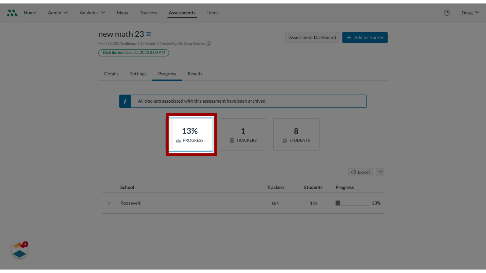Screen dimensions: 486x273
Task: Click the Add to Tracker button
Action: (x=365, y=37)
